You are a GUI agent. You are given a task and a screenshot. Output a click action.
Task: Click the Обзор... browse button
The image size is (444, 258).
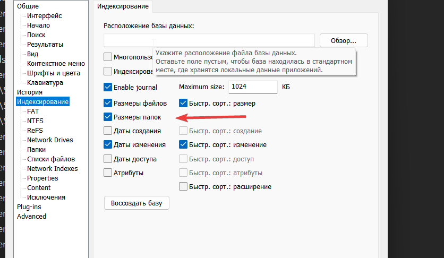344,40
